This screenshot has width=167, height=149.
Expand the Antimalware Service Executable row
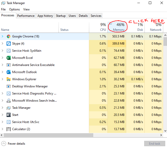(3, 65)
